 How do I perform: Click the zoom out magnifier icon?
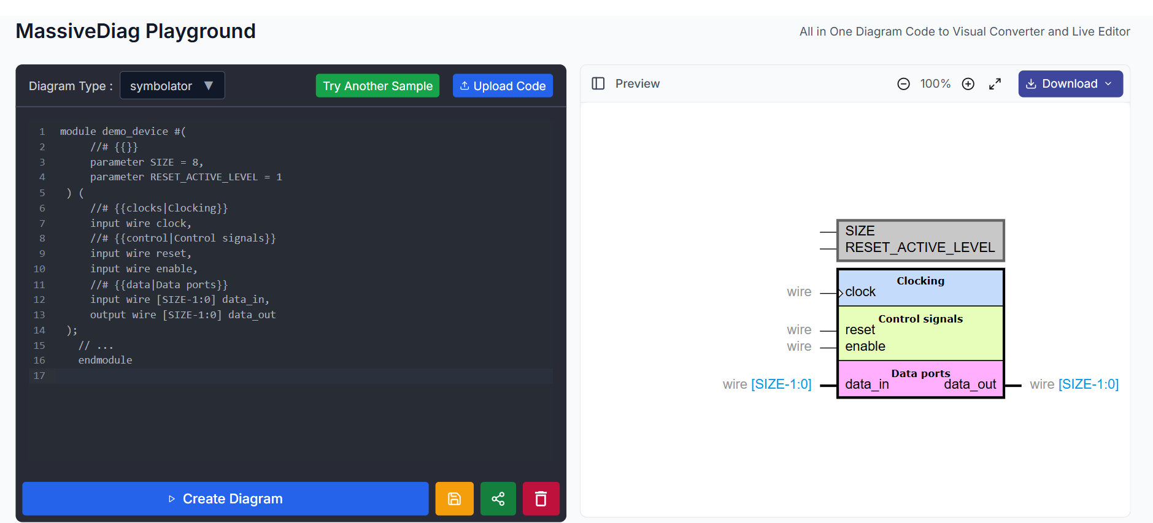[x=903, y=84]
